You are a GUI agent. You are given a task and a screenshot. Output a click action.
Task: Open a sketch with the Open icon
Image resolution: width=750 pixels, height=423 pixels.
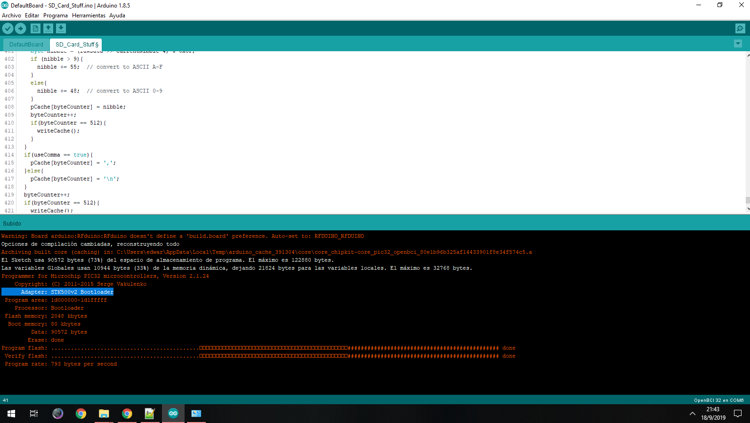[48, 29]
